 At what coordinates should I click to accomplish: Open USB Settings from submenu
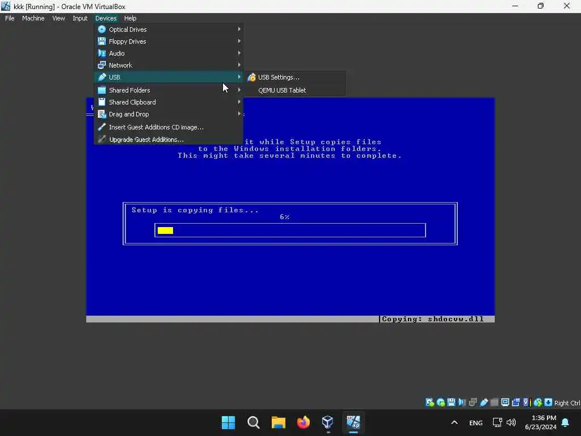294,77
